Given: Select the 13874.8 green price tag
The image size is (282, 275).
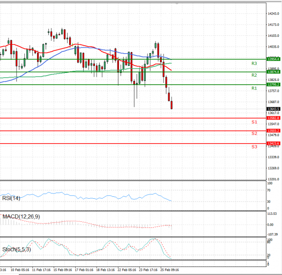Looking at the screenshot, I should coord(273,72).
